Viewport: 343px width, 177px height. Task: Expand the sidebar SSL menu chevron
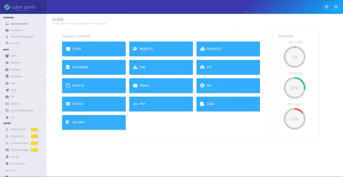tap(40, 117)
